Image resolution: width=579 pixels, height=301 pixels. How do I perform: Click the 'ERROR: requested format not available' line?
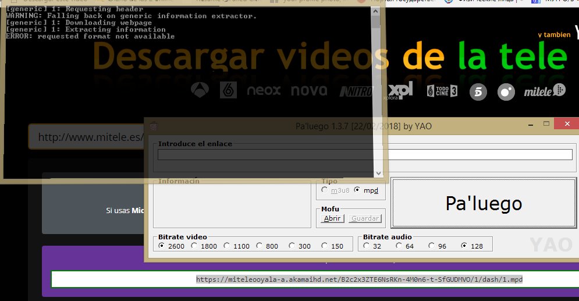[90, 36]
